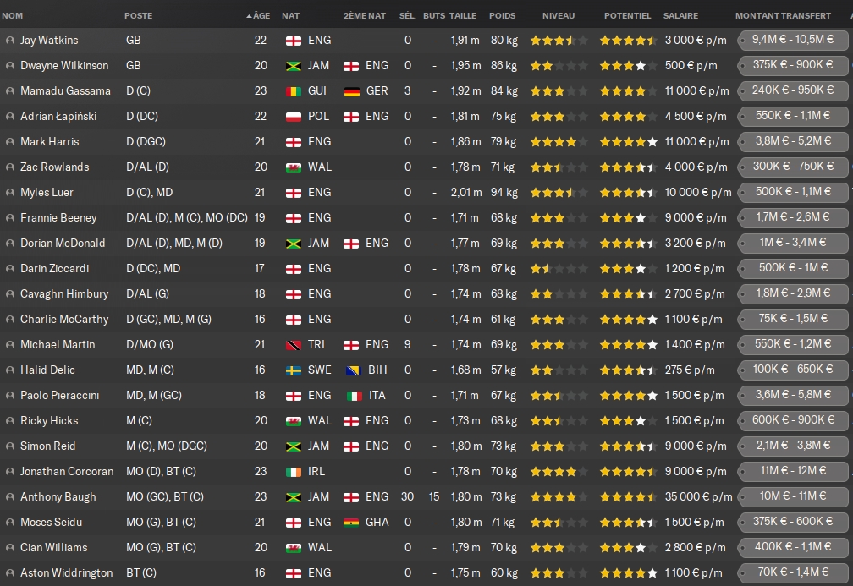This screenshot has height=586, width=853.
Task: Click Mark Harris potential star rating
Action: (x=628, y=142)
